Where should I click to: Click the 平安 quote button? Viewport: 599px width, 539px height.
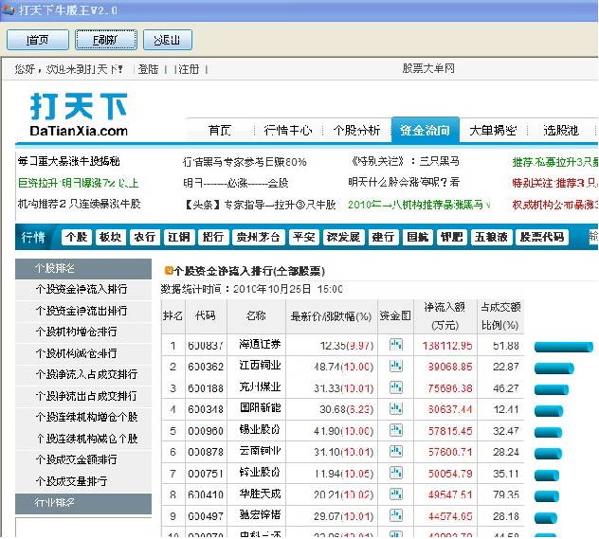tap(303, 237)
